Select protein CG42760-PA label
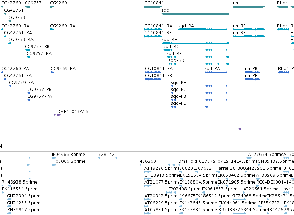294x215 pixels. click(x=15, y=69)
